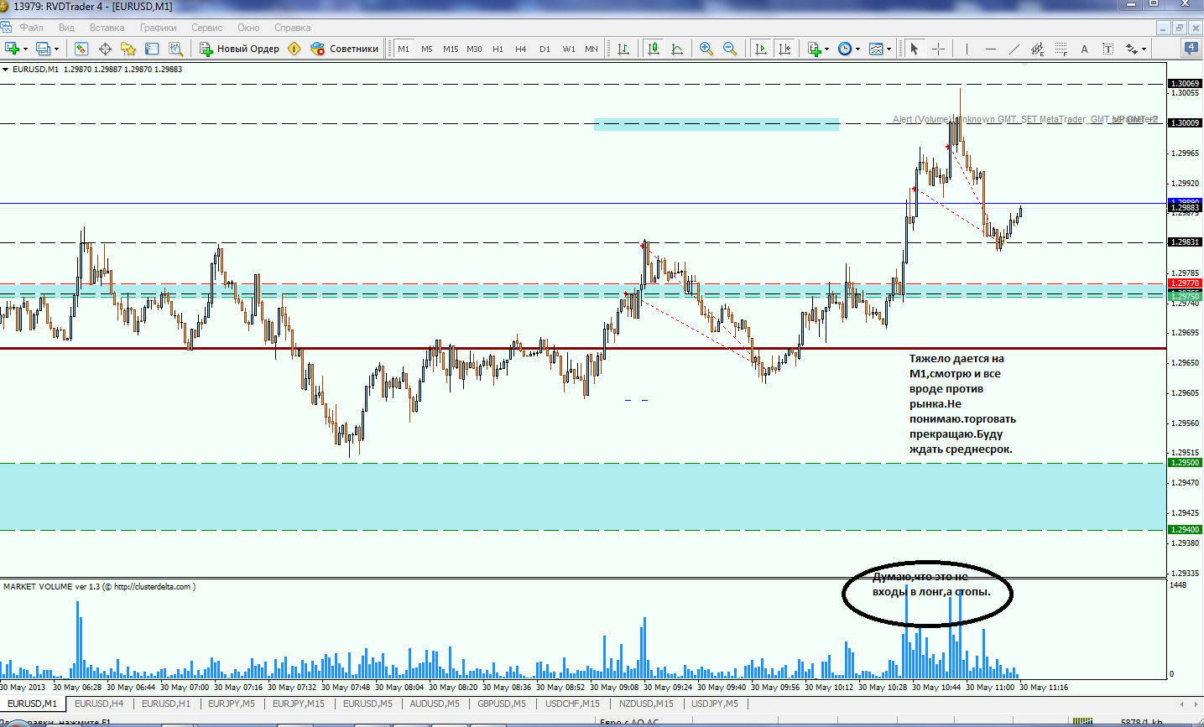The width and height of the screenshot is (1204, 727).
Task: Select M15 timeframe button
Action: click(451, 49)
